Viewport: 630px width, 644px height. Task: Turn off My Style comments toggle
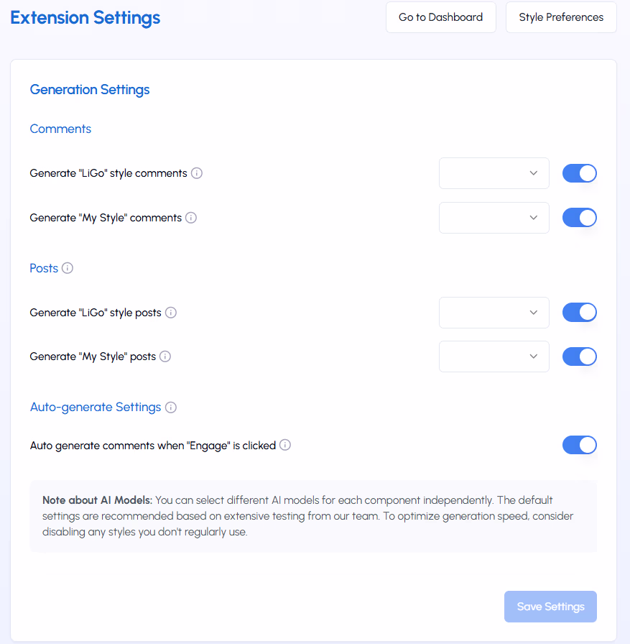[x=579, y=218]
